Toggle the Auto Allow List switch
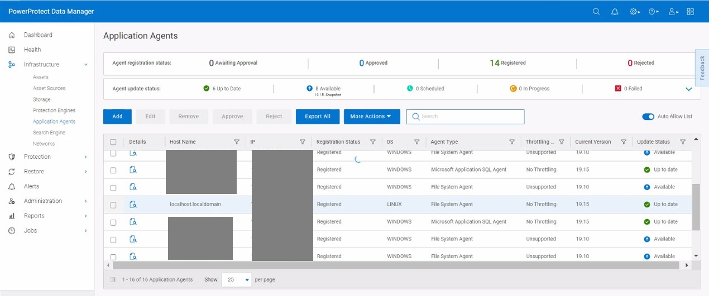Image resolution: width=709 pixels, height=296 pixels. tap(648, 117)
